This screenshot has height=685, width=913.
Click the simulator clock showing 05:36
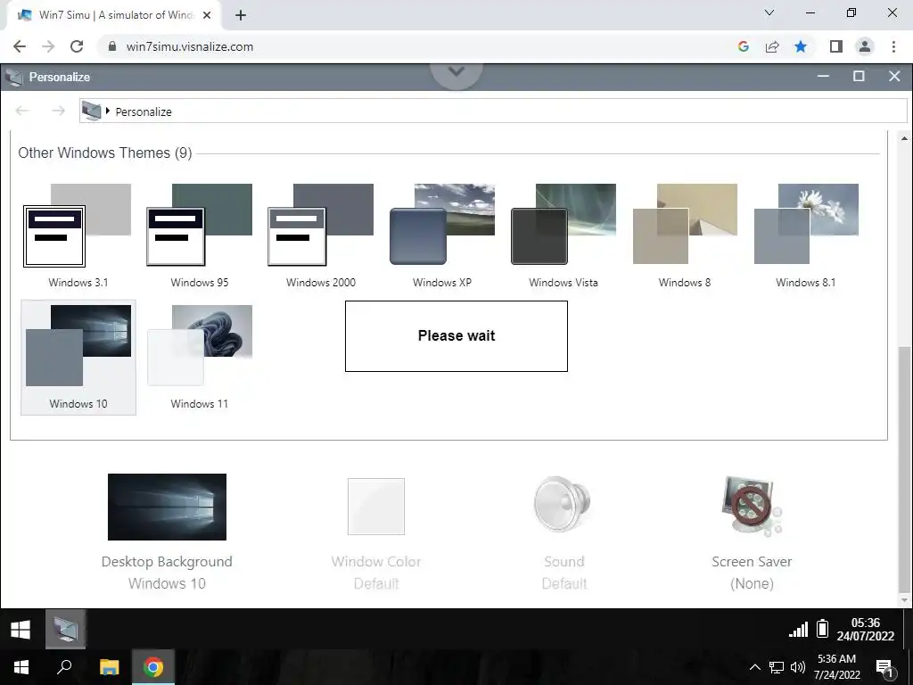pyautogui.click(x=865, y=629)
